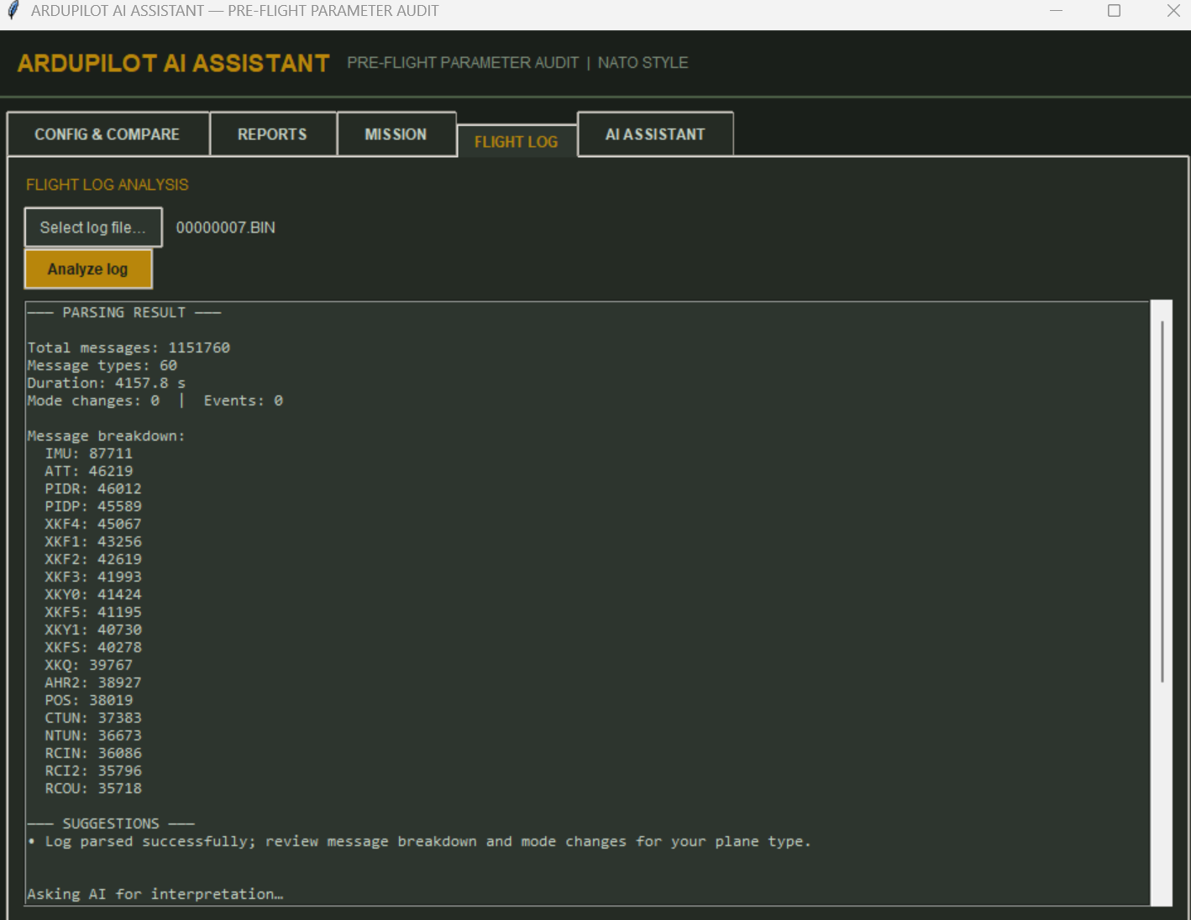
Task: Go to the AI Assistant tab
Action: coord(655,134)
